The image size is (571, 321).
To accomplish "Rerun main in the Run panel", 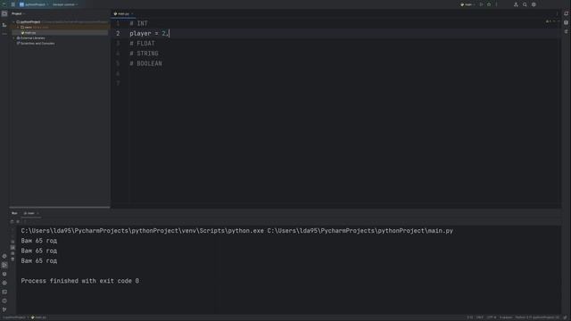I will (12, 222).
